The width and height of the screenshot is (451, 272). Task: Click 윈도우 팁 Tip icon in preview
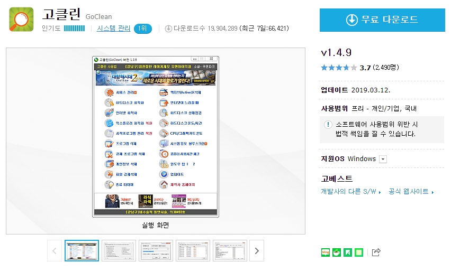[x=164, y=164]
